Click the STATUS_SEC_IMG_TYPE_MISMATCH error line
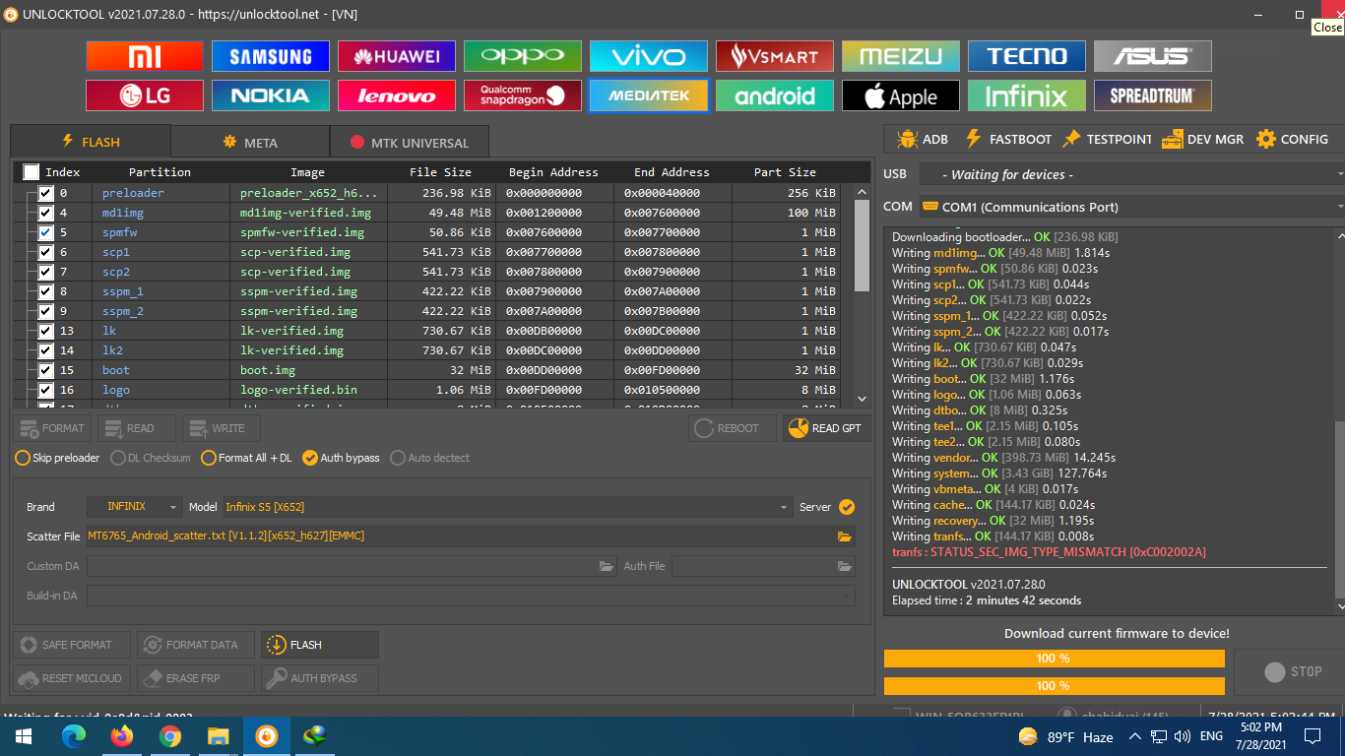The image size is (1345, 756). click(x=1049, y=552)
